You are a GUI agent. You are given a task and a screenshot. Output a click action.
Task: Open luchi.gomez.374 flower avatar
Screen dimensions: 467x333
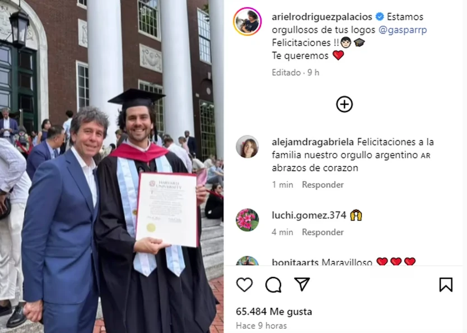pos(247,220)
